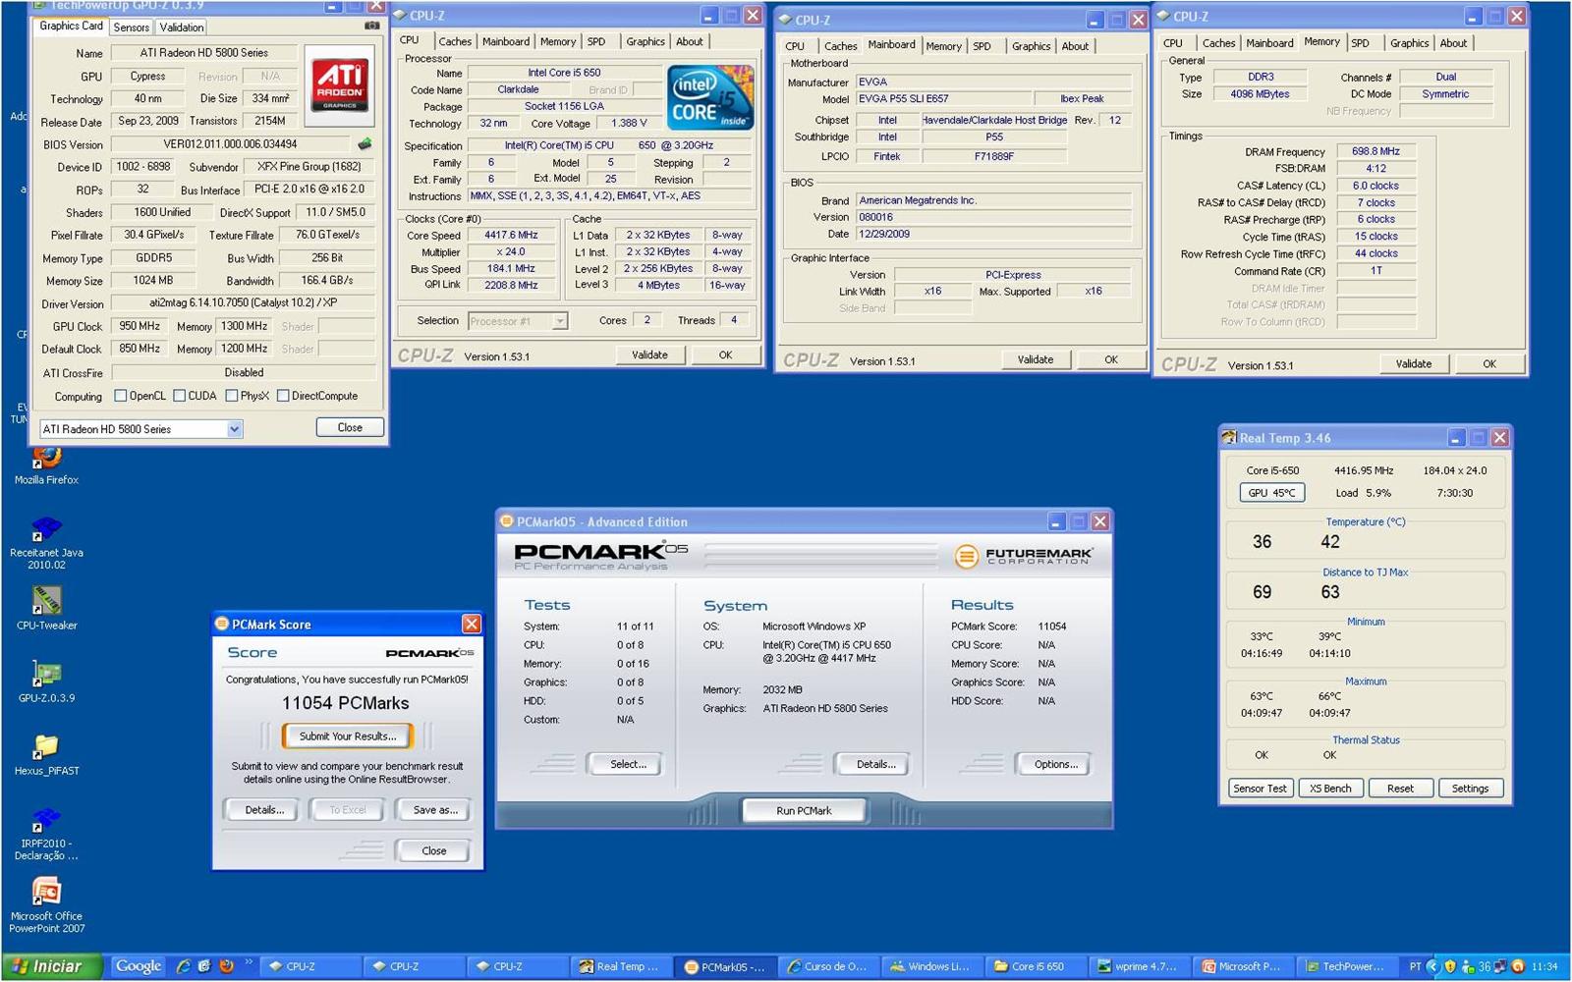Click Close button in PCMark Score dialog
Image resolution: width=1572 pixels, height=982 pixels.
coord(433,850)
